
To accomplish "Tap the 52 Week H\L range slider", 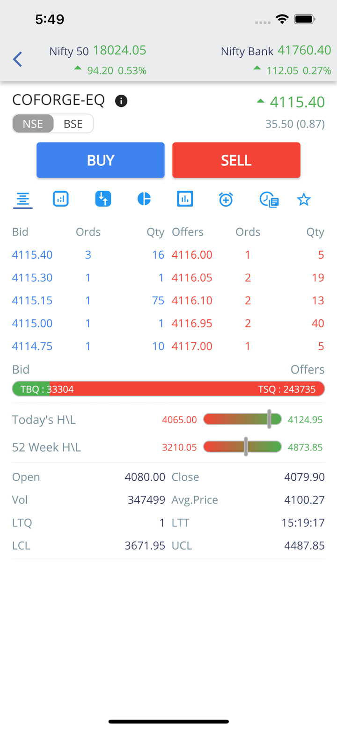I will pyautogui.click(x=242, y=447).
